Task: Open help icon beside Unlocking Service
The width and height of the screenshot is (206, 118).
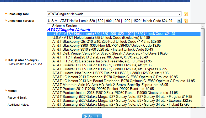Action: [186, 21]
